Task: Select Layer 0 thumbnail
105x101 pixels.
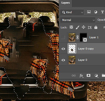Action: click(x=72, y=60)
